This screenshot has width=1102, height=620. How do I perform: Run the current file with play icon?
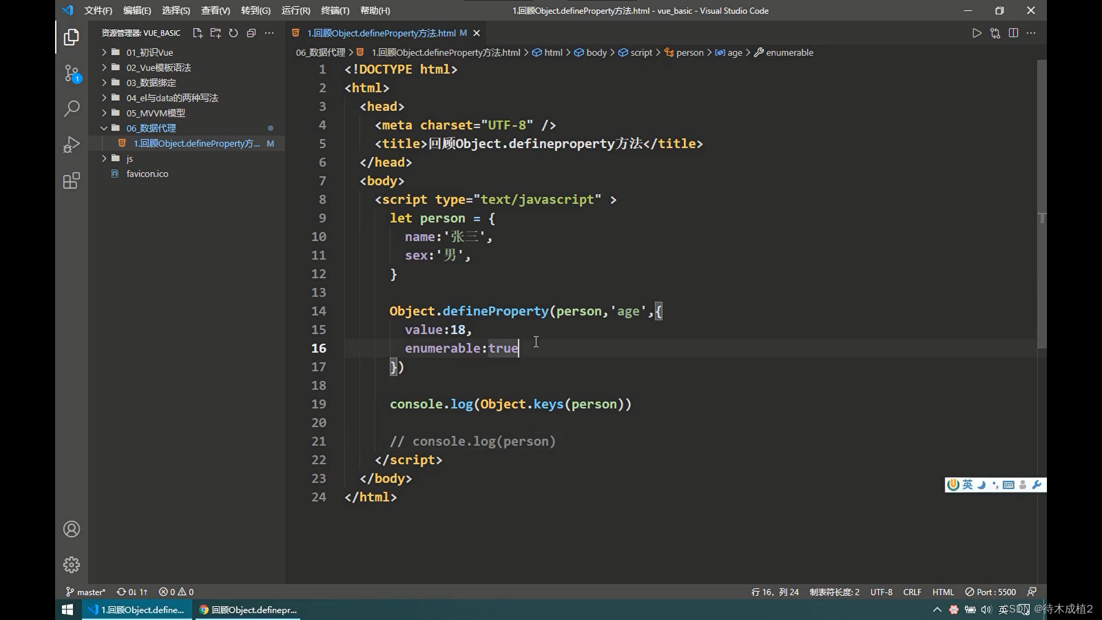[977, 33]
